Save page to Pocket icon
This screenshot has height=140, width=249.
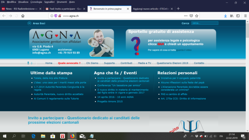(x=191, y=16)
